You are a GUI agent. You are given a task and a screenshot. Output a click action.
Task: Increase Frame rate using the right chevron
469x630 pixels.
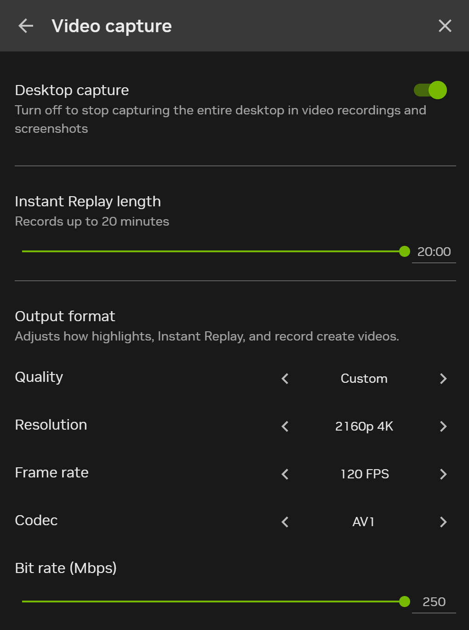[443, 474]
